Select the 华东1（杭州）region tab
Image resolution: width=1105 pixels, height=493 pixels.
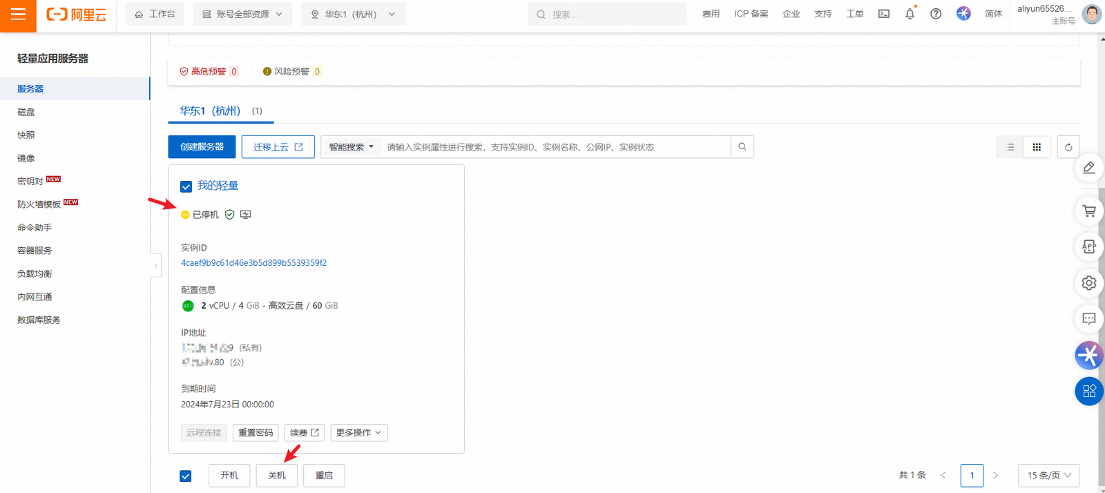[x=221, y=110]
